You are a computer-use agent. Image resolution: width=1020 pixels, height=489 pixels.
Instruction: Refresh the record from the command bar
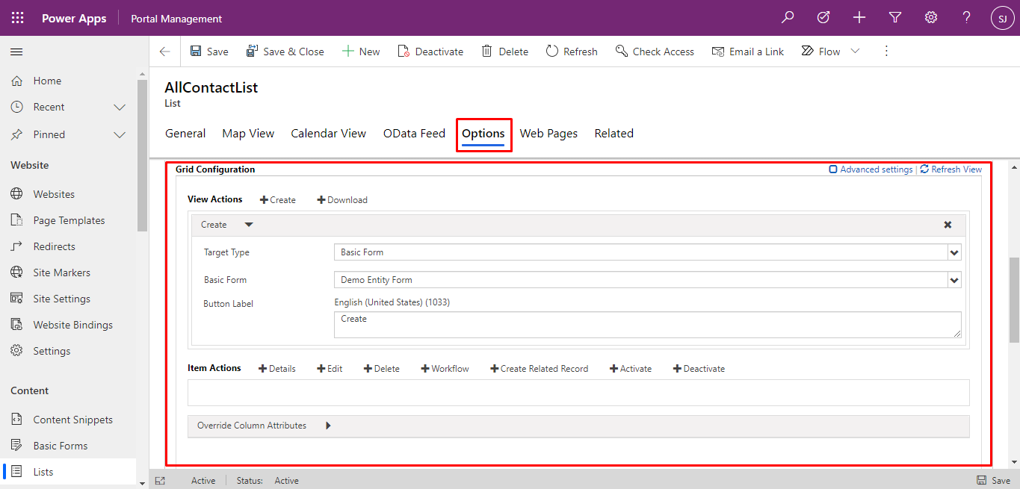tap(571, 51)
